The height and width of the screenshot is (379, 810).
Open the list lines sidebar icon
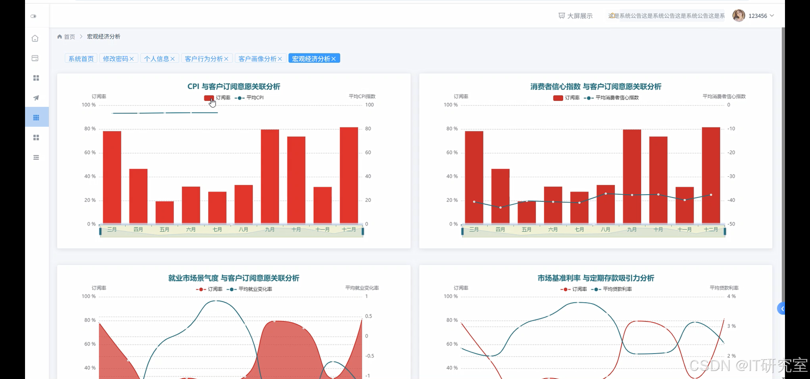coord(36,157)
